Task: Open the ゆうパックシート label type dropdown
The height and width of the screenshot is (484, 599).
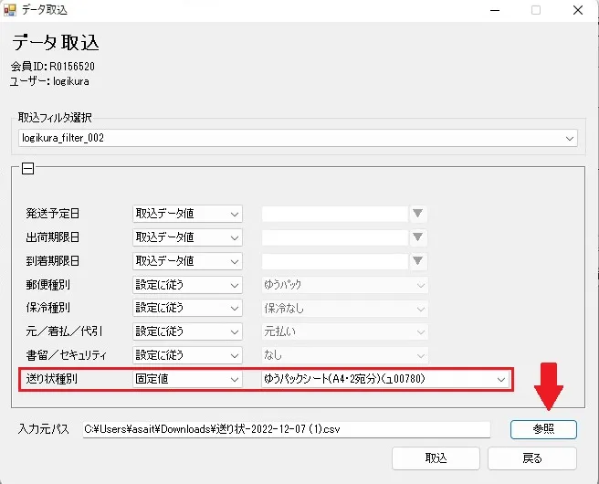Action: tap(385, 379)
